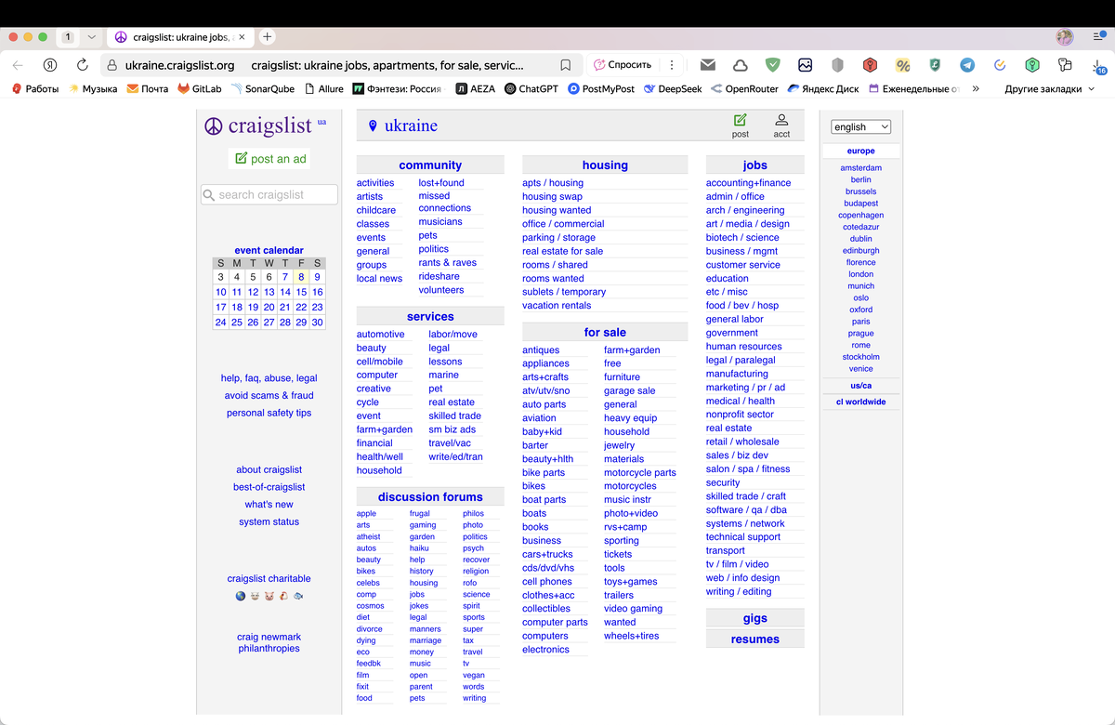Open the DeepSeek bookmark

(x=672, y=89)
